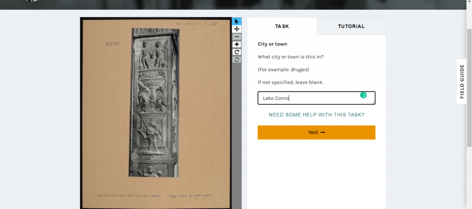Click the relief sculpture photograph
472x209 pixels.
click(154, 102)
